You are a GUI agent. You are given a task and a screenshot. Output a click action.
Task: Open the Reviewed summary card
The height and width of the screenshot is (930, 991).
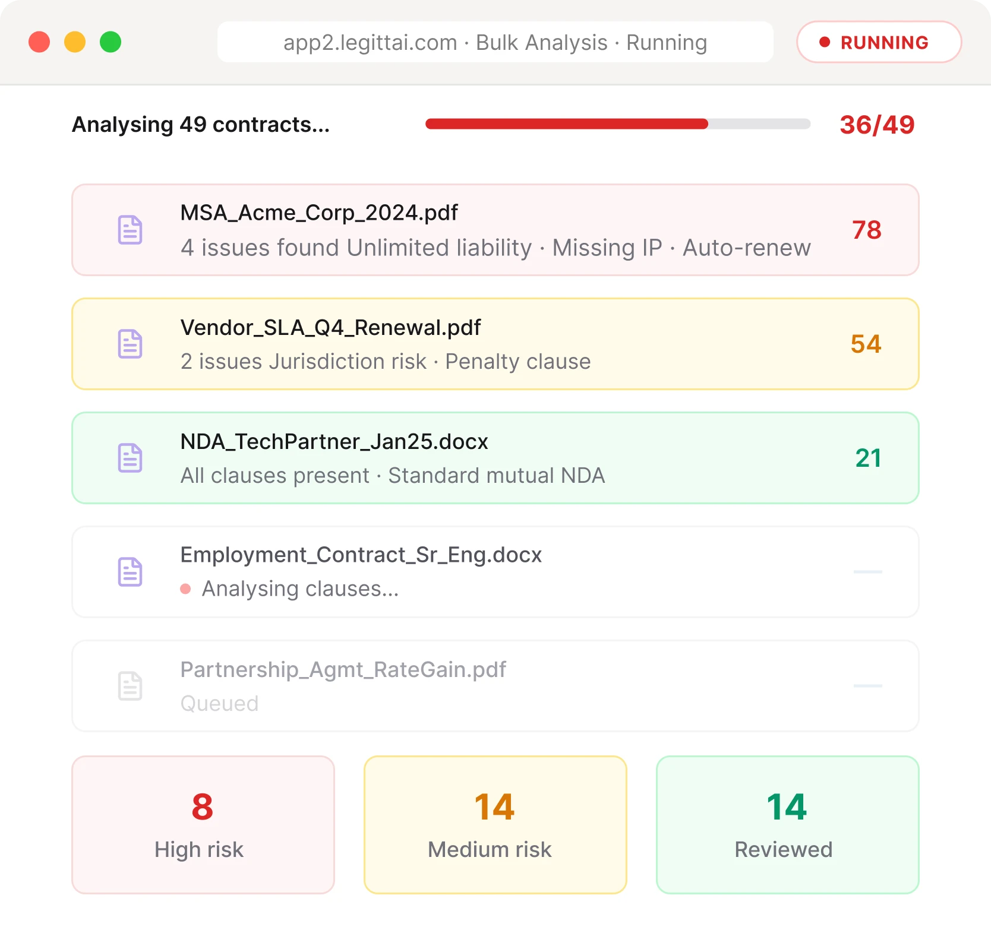click(787, 825)
